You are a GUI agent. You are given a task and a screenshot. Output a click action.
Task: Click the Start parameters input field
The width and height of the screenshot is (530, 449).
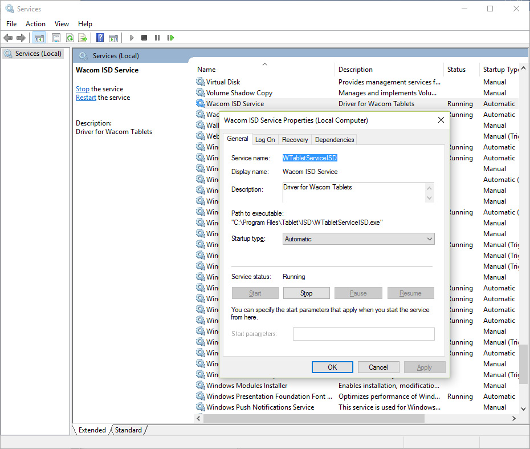click(364, 334)
